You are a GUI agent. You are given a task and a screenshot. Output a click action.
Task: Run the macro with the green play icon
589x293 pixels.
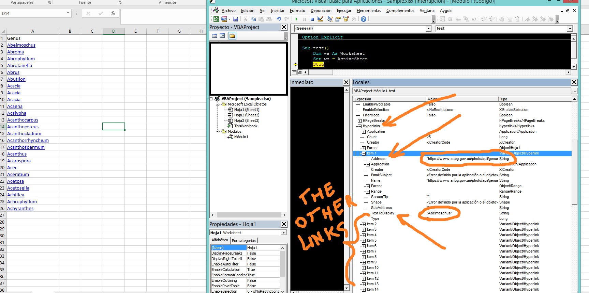tap(296, 19)
